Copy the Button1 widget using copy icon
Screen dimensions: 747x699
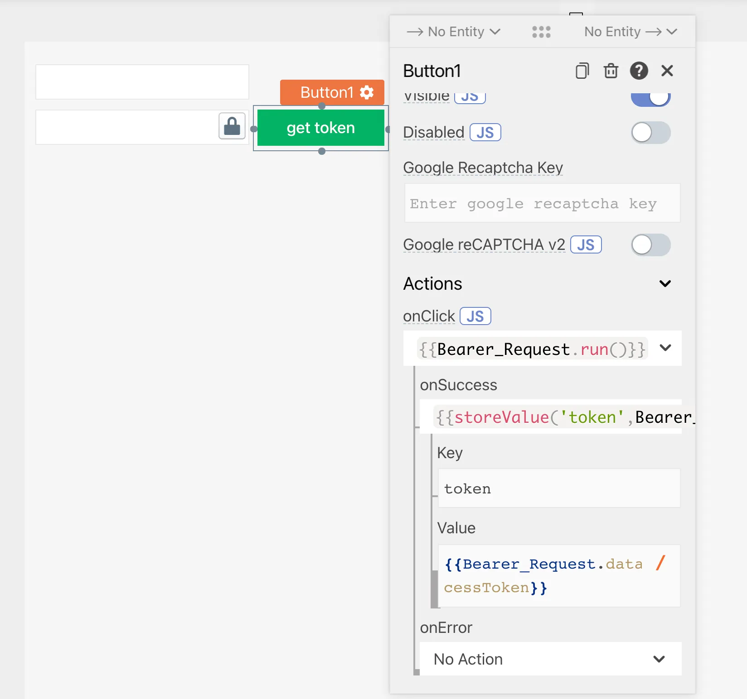point(582,71)
